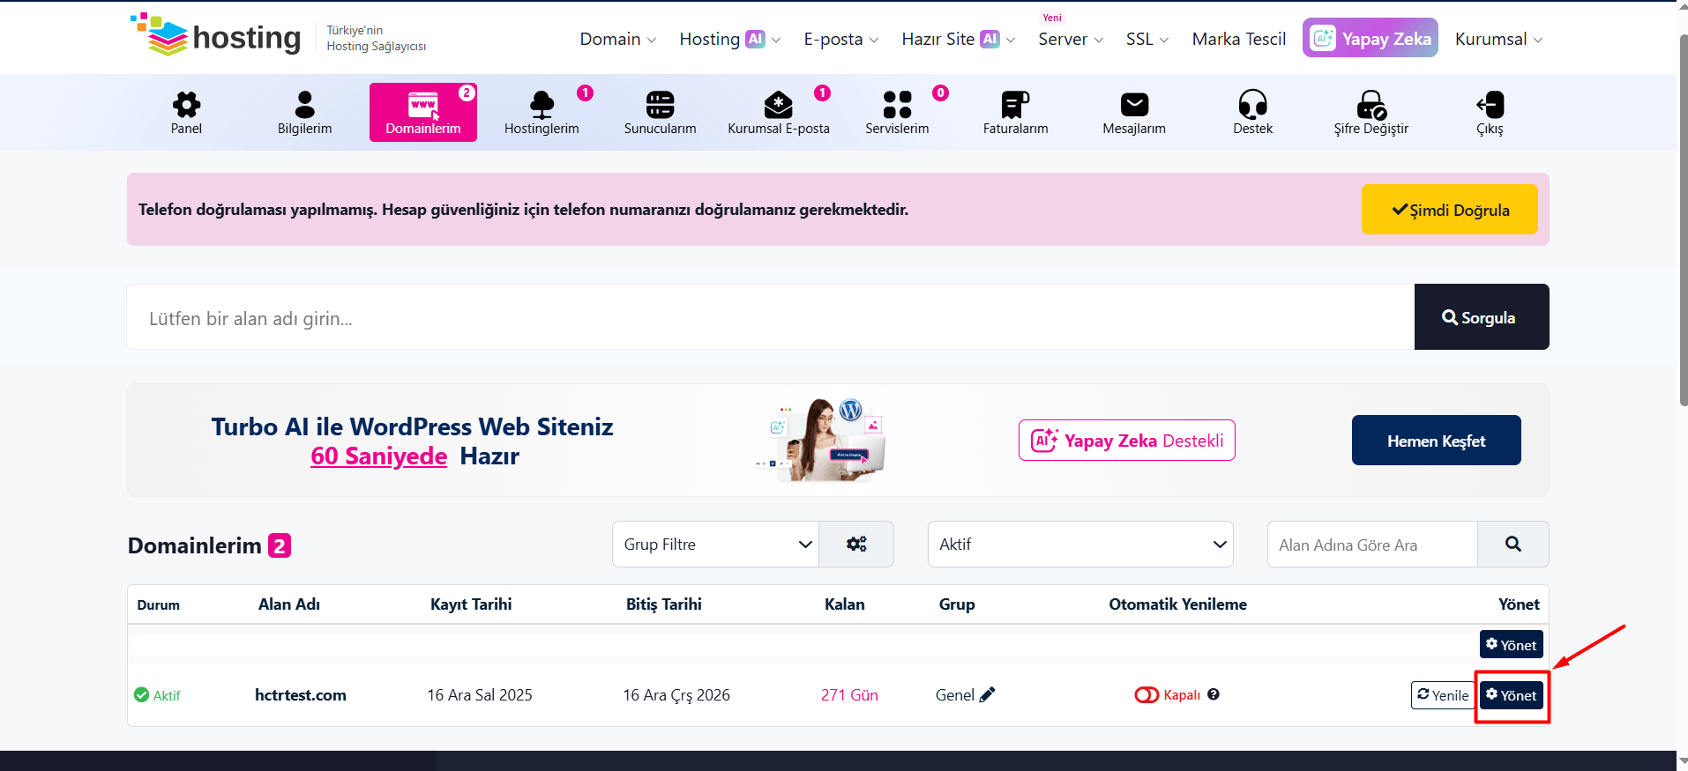This screenshot has height=771, width=1688.
Task: Expand the Server menu
Action: click(x=1071, y=39)
